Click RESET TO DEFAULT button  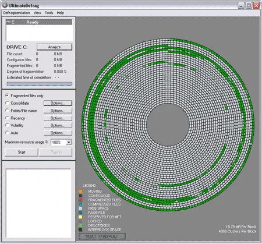(102, 236)
